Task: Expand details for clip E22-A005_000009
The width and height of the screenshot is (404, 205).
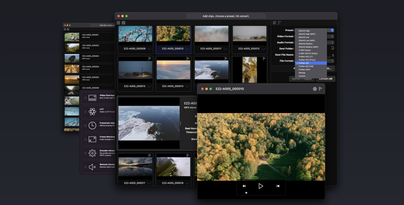Action: pyautogui.click(x=149, y=49)
